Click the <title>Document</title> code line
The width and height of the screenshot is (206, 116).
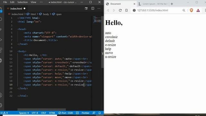tap(41, 40)
